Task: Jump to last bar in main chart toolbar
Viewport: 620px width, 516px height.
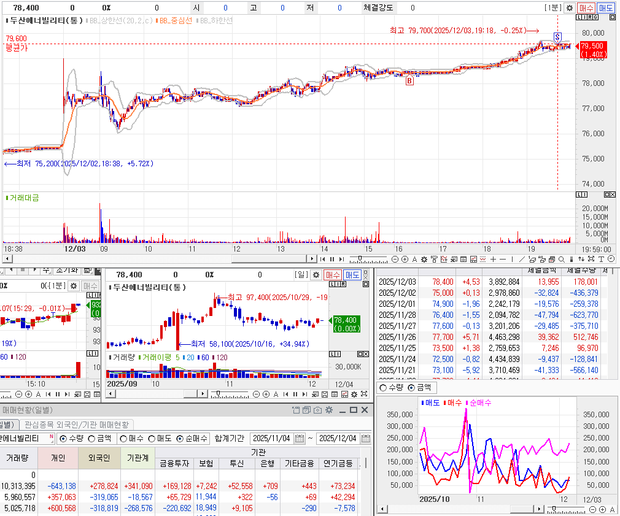Action: (341, 259)
